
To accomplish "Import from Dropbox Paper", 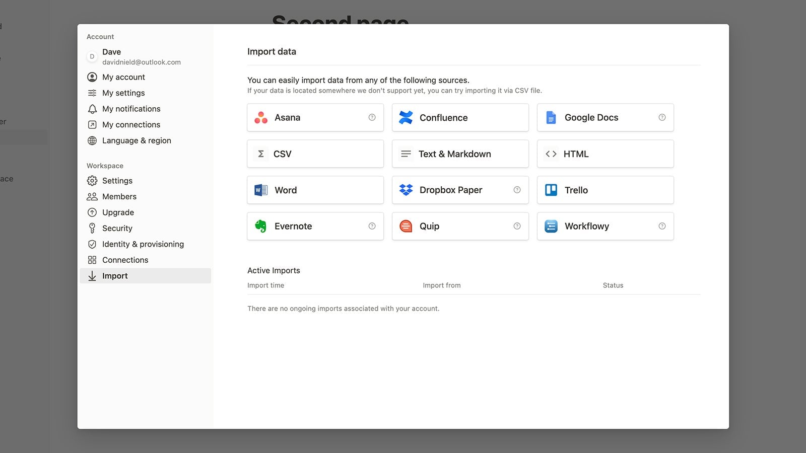I will [460, 190].
